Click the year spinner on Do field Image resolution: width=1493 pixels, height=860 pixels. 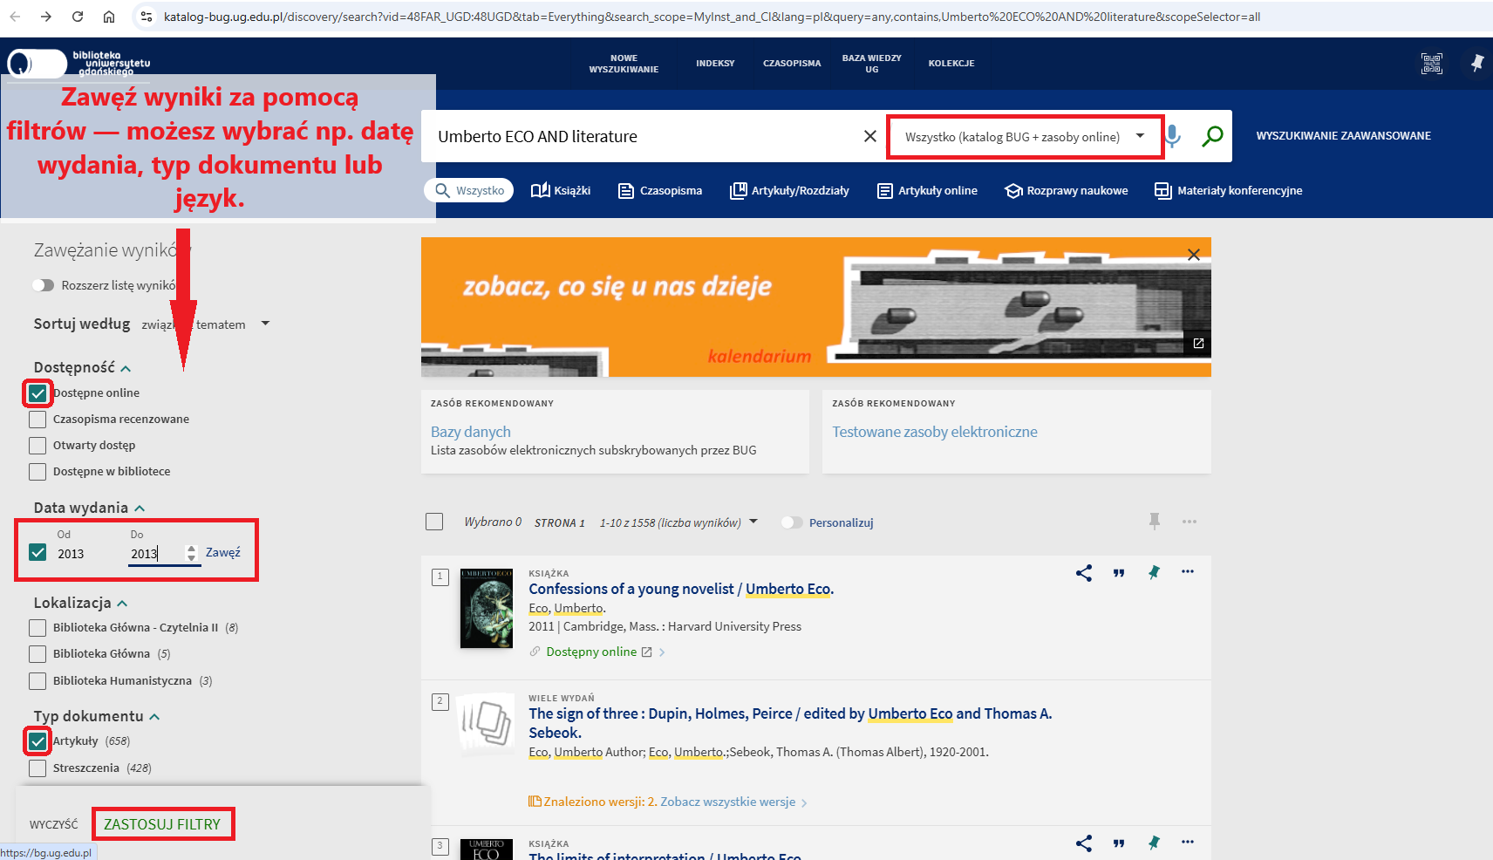click(192, 553)
